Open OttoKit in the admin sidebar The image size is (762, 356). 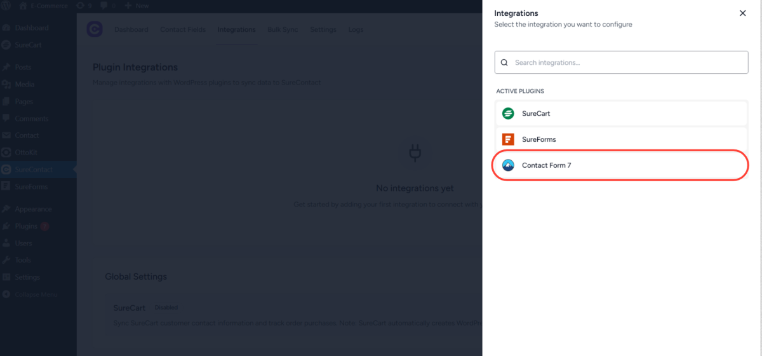pos(27,153)
